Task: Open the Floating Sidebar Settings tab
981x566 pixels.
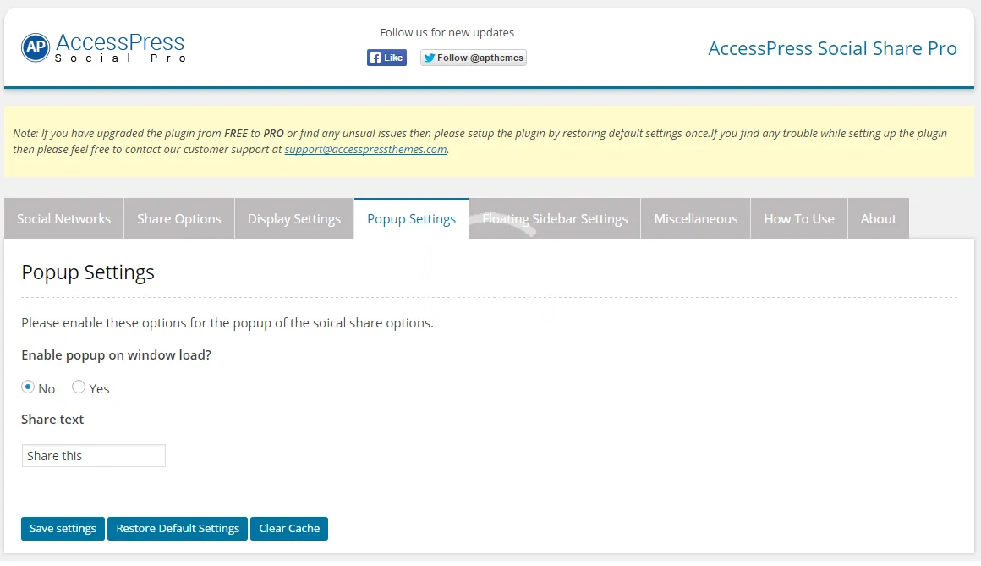Action: [555, 218]
